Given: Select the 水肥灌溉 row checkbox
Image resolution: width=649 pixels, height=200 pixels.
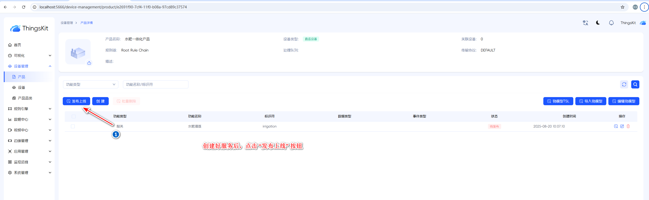Looking at the screenshot, I should (73, 126).
